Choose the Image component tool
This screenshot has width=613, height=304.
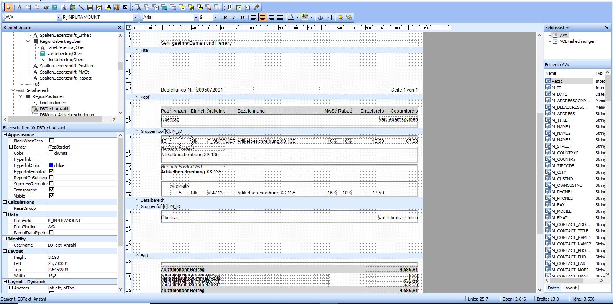click(x=64, y=7)
